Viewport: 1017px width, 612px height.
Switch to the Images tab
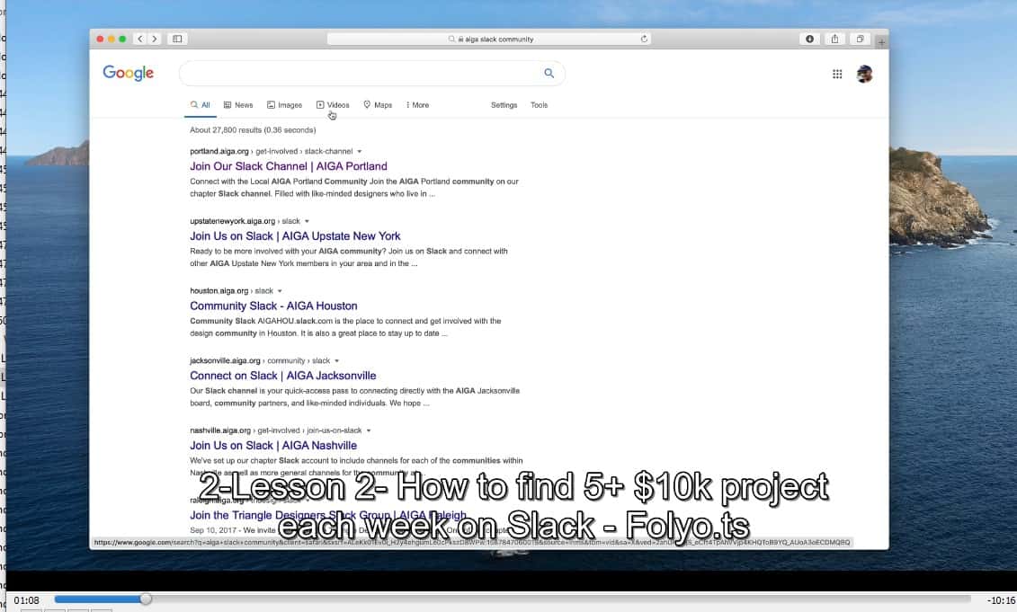pyautogui.click(x=284, y=105)
